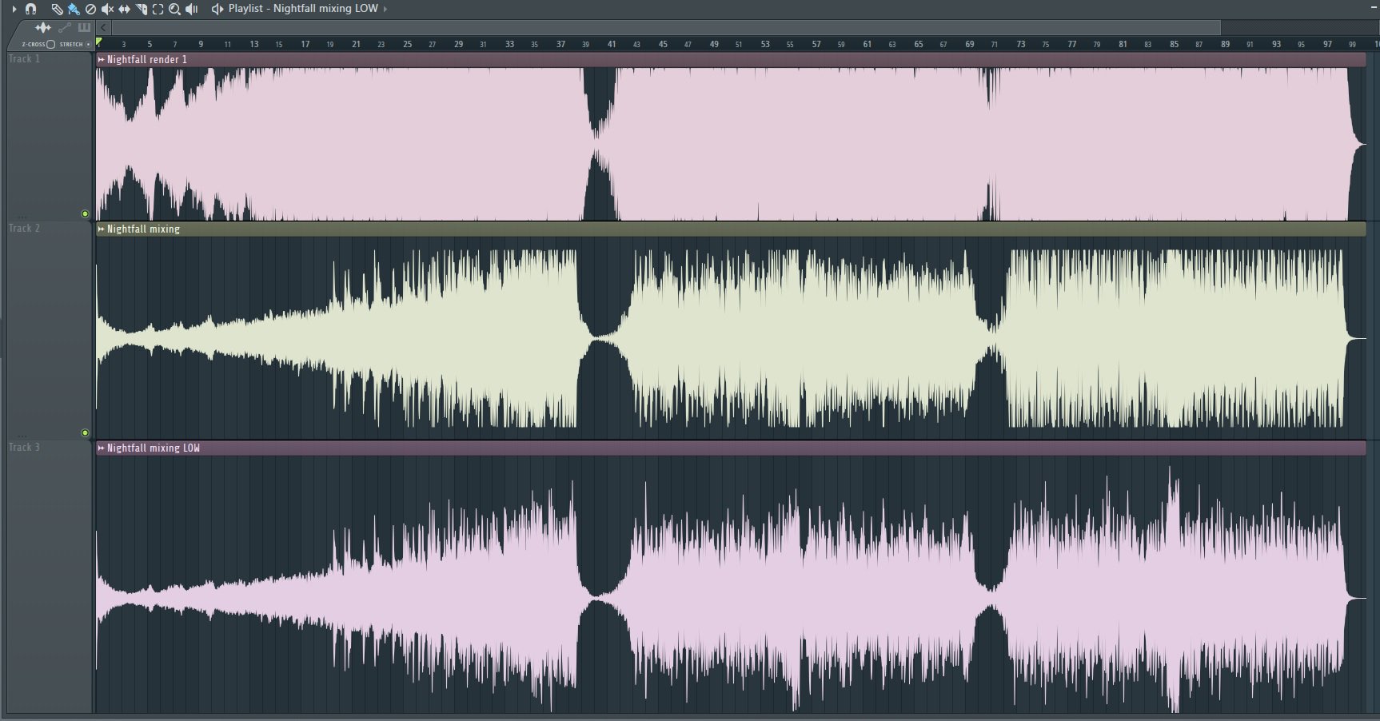This screenshot has width=1380, height=721.
Task: Select the Select marquee tool
Action: 158,10
